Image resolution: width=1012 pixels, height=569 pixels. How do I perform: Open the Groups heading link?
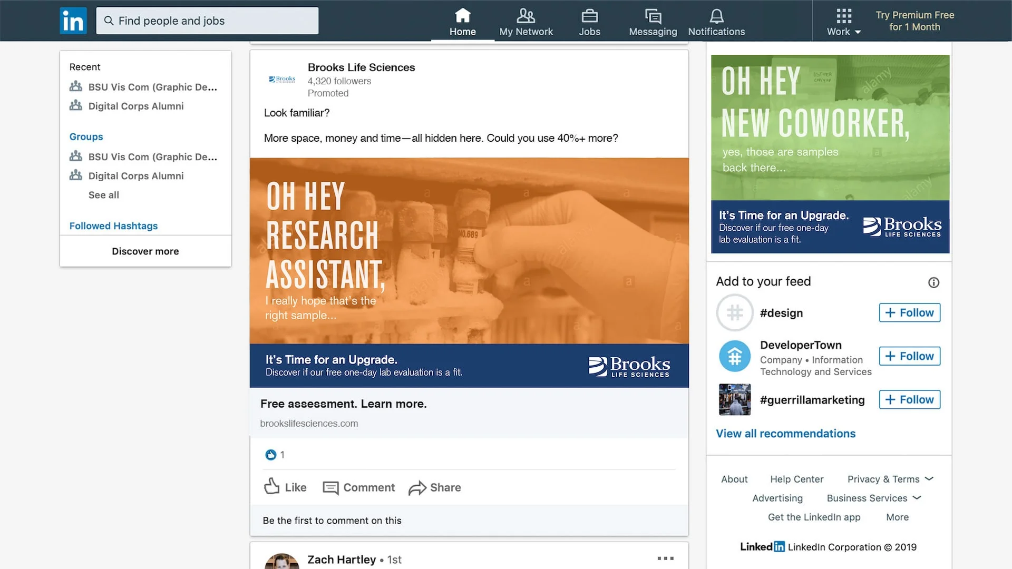86,136
